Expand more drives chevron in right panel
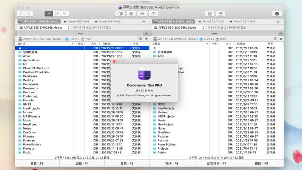 (x=278, y=22)
